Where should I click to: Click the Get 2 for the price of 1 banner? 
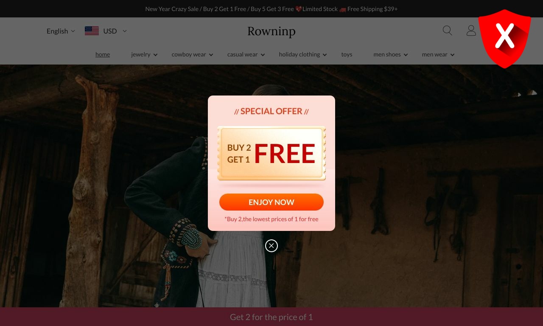click(x=271, y=317)
